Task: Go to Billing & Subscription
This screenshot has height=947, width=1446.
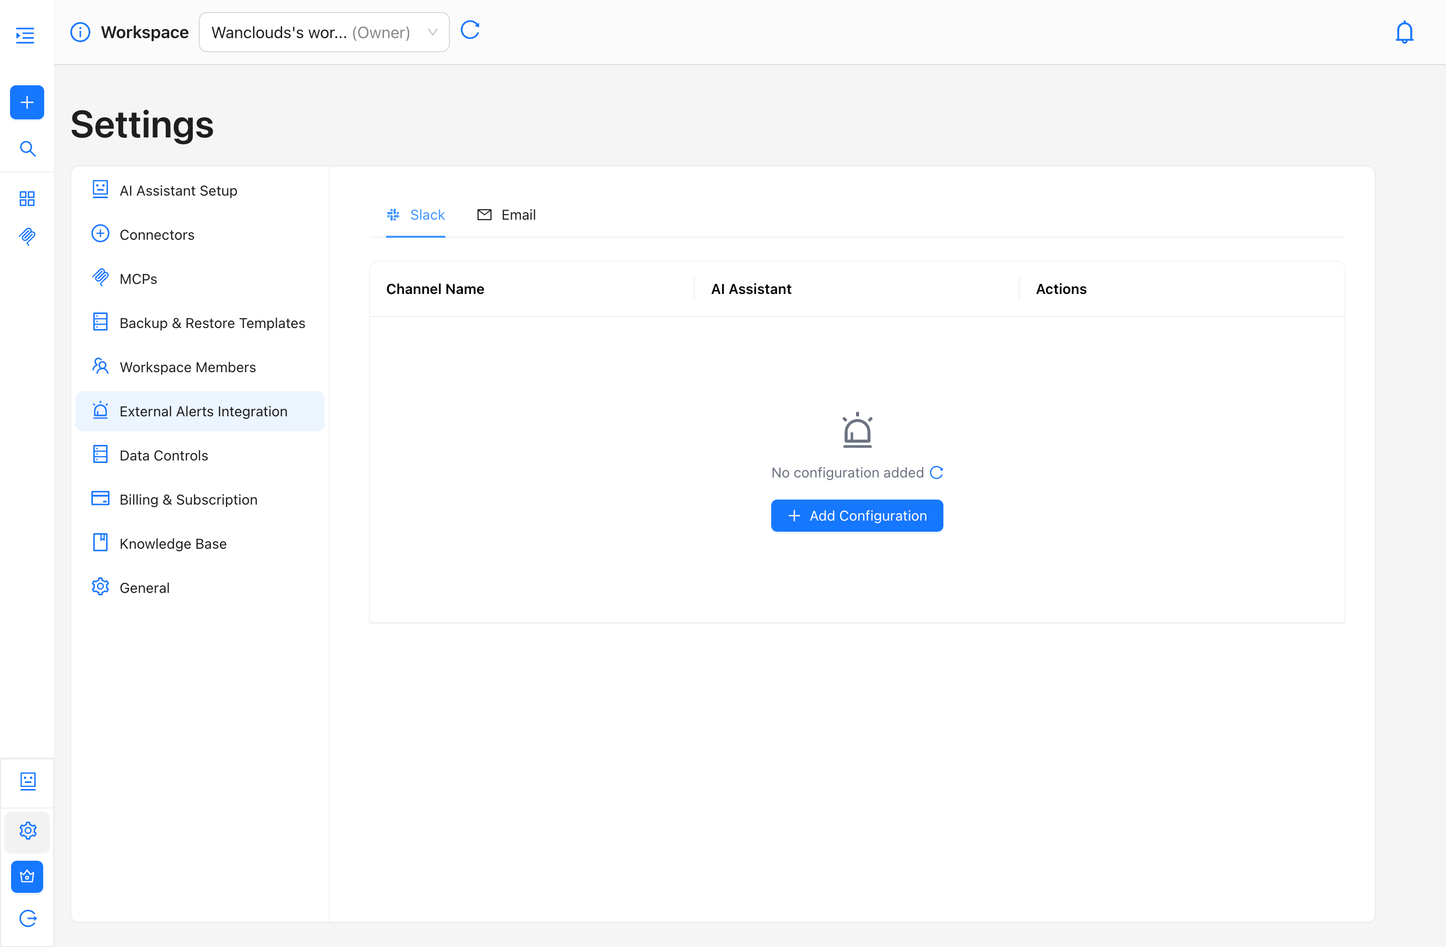Action: pyautogui.click(x=188, y=500)
